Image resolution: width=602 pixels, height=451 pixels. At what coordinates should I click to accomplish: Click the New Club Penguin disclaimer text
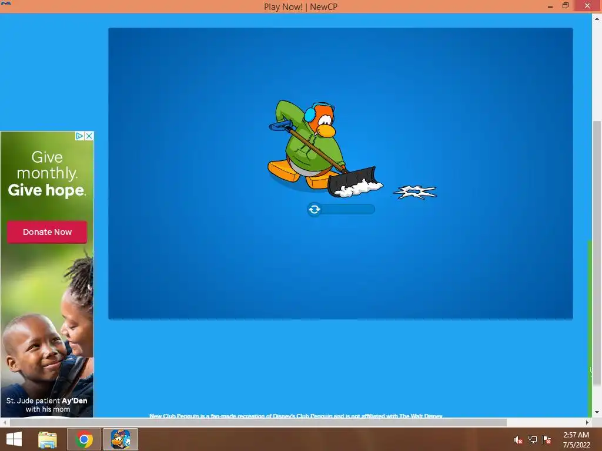[x=296, y=416]
